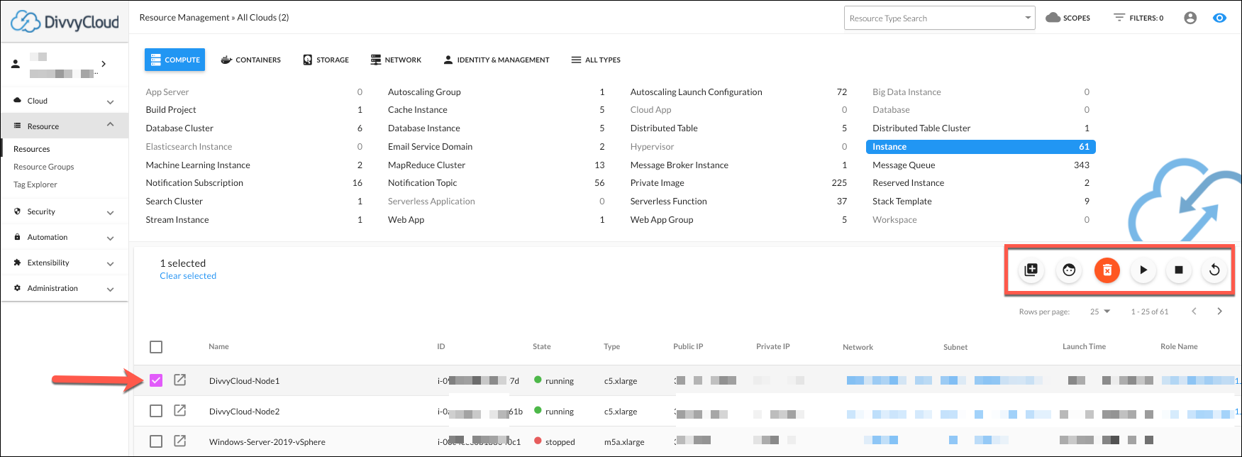Go to the previous page of results

pos(1194,311)
